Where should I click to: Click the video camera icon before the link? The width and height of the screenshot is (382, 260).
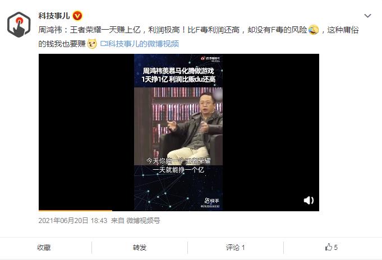pyautogui.click(x=104, y=44)
